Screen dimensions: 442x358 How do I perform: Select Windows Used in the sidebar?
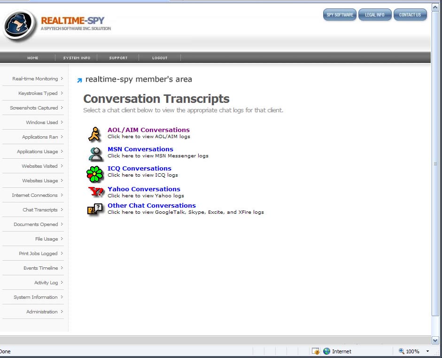[x=42, y=122]
